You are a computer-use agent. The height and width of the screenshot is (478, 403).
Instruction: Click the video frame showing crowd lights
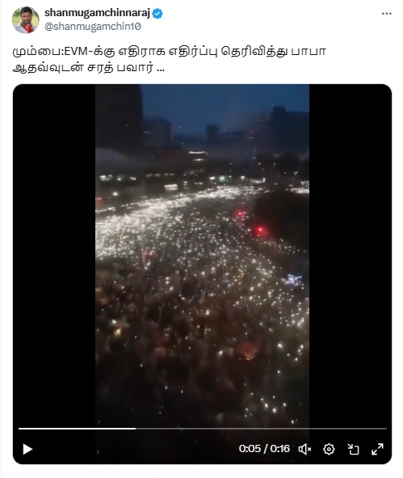(203, 256)
